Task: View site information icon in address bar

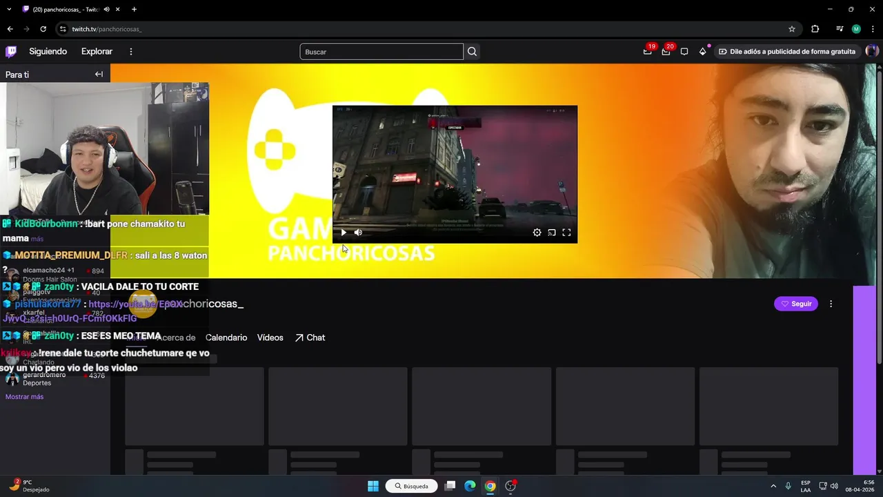Action: click(63, 29)
